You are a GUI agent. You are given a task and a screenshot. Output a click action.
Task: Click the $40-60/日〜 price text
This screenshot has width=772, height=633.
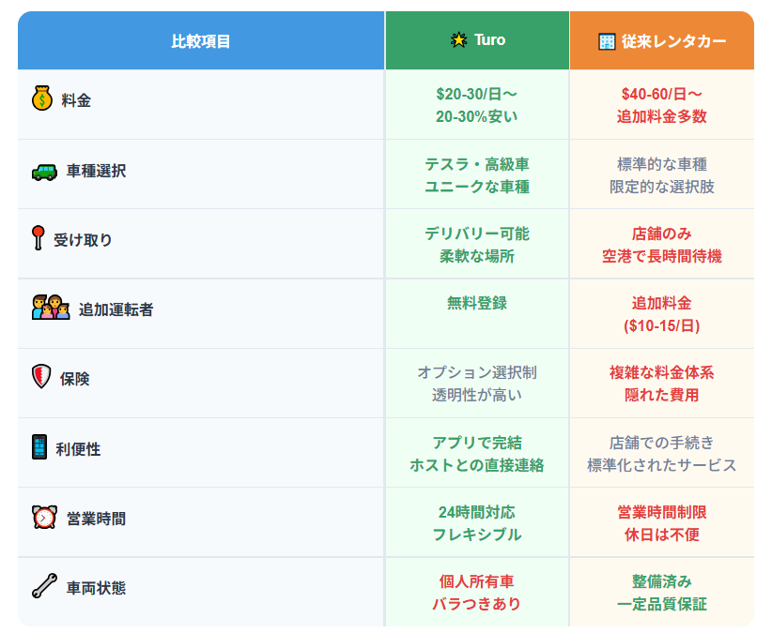click(662, 94)
